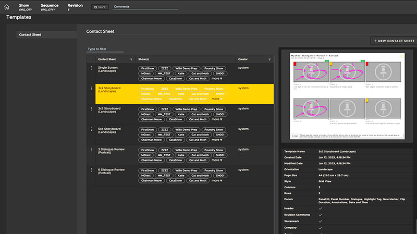The width and height of the screenshot is (417, 234).
Task: Toggle the Watermark checkmark
Action: pos(320,221)
